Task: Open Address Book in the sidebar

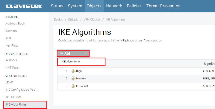Action: 15,23
